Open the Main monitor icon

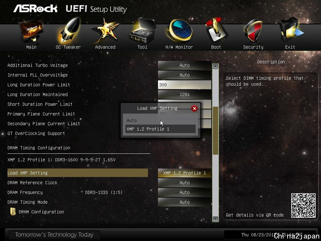point(31,31)
